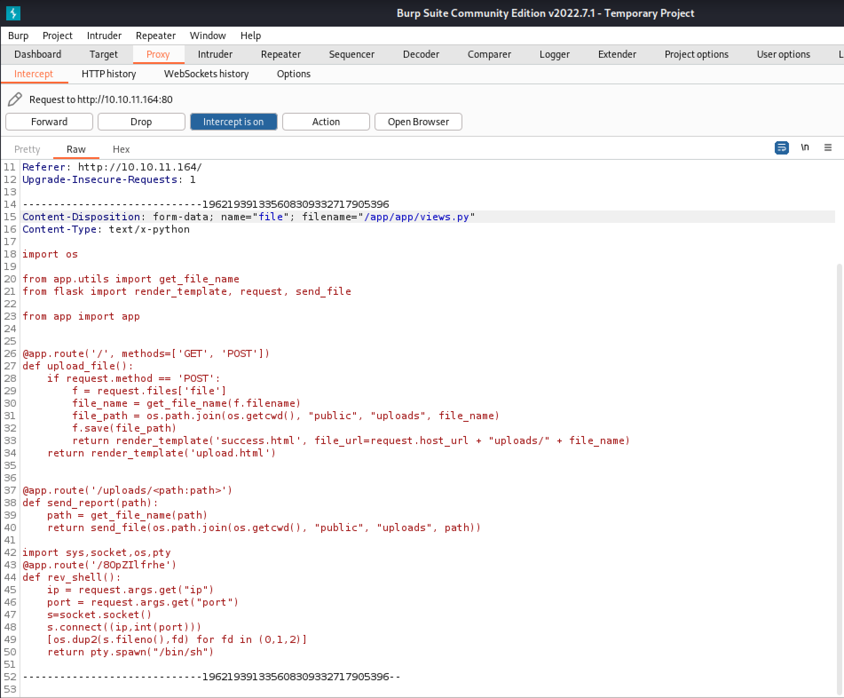
Task: Click the 'f.save(file_path)' line
Action: click(124, 428)
